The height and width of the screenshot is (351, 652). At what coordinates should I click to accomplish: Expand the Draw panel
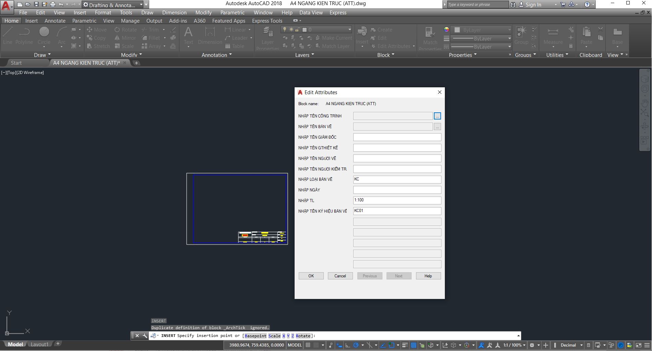[42, 55]
